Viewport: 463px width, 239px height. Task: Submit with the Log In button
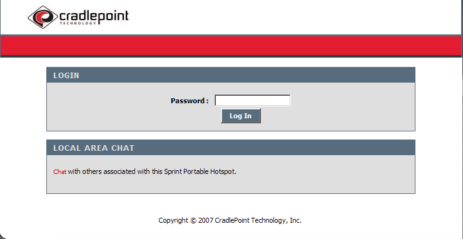pyautogui.click(x=241, y=116)
